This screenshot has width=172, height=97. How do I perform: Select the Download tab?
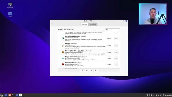[93, 24]
